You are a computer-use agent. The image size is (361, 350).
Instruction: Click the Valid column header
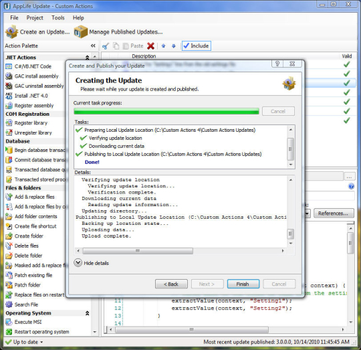point(347,56)
